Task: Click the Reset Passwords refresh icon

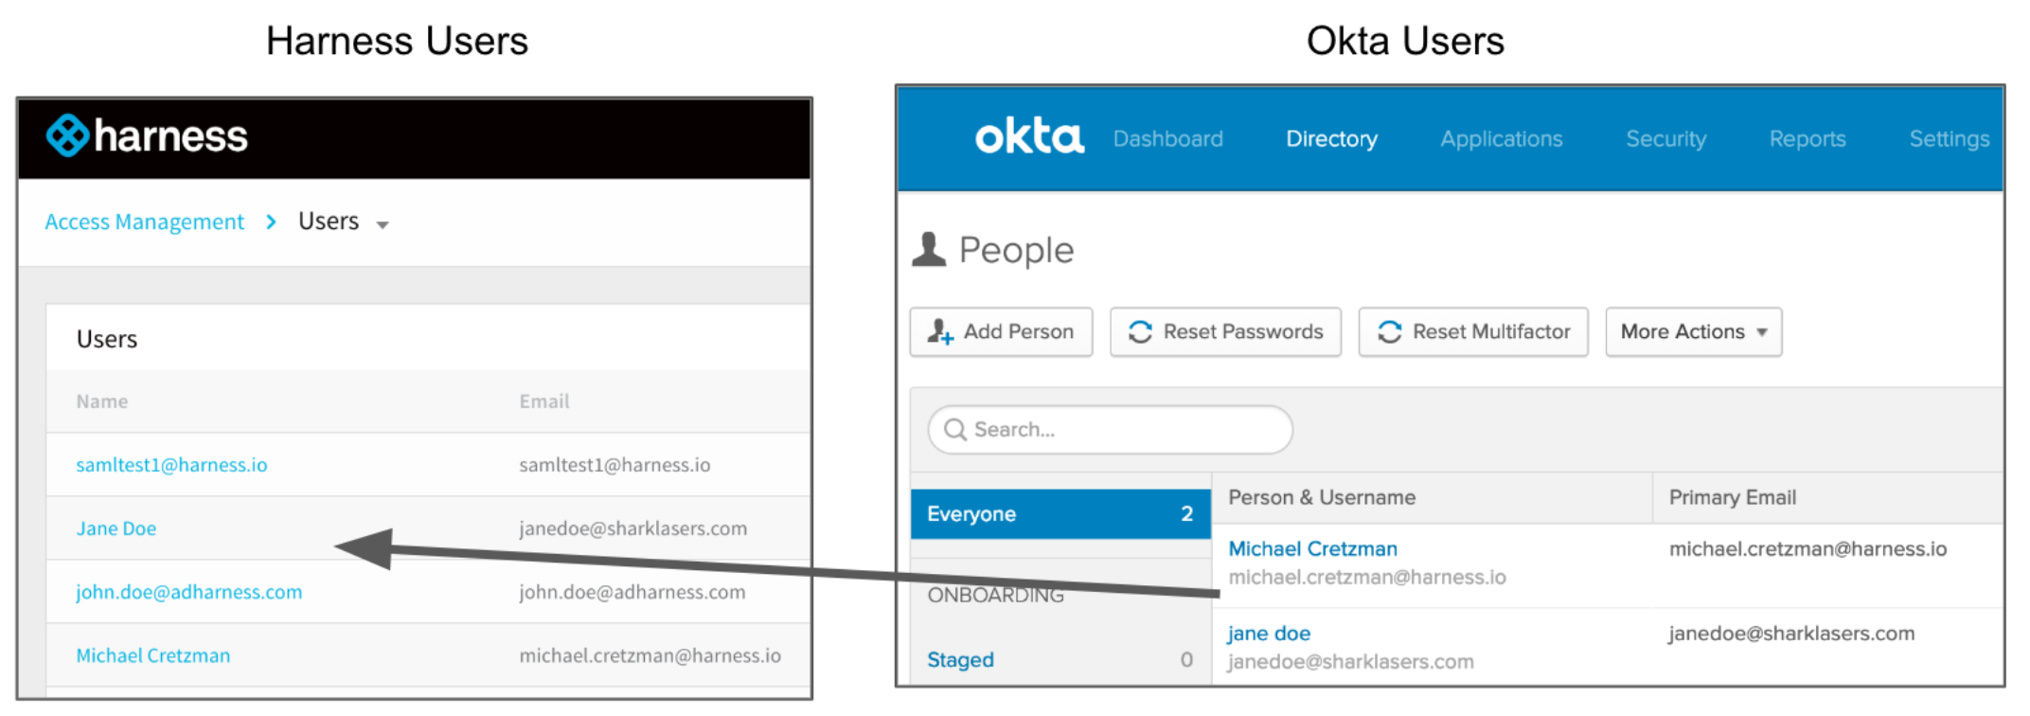Action: [1140, 331]
